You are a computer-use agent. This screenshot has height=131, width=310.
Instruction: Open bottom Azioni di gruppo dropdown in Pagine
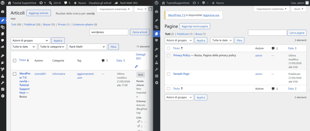(x=179, y=97)
